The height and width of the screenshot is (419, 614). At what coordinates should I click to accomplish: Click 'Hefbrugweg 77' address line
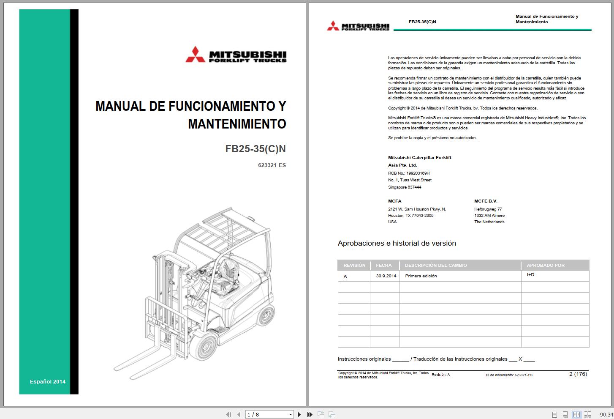point(488,209)
